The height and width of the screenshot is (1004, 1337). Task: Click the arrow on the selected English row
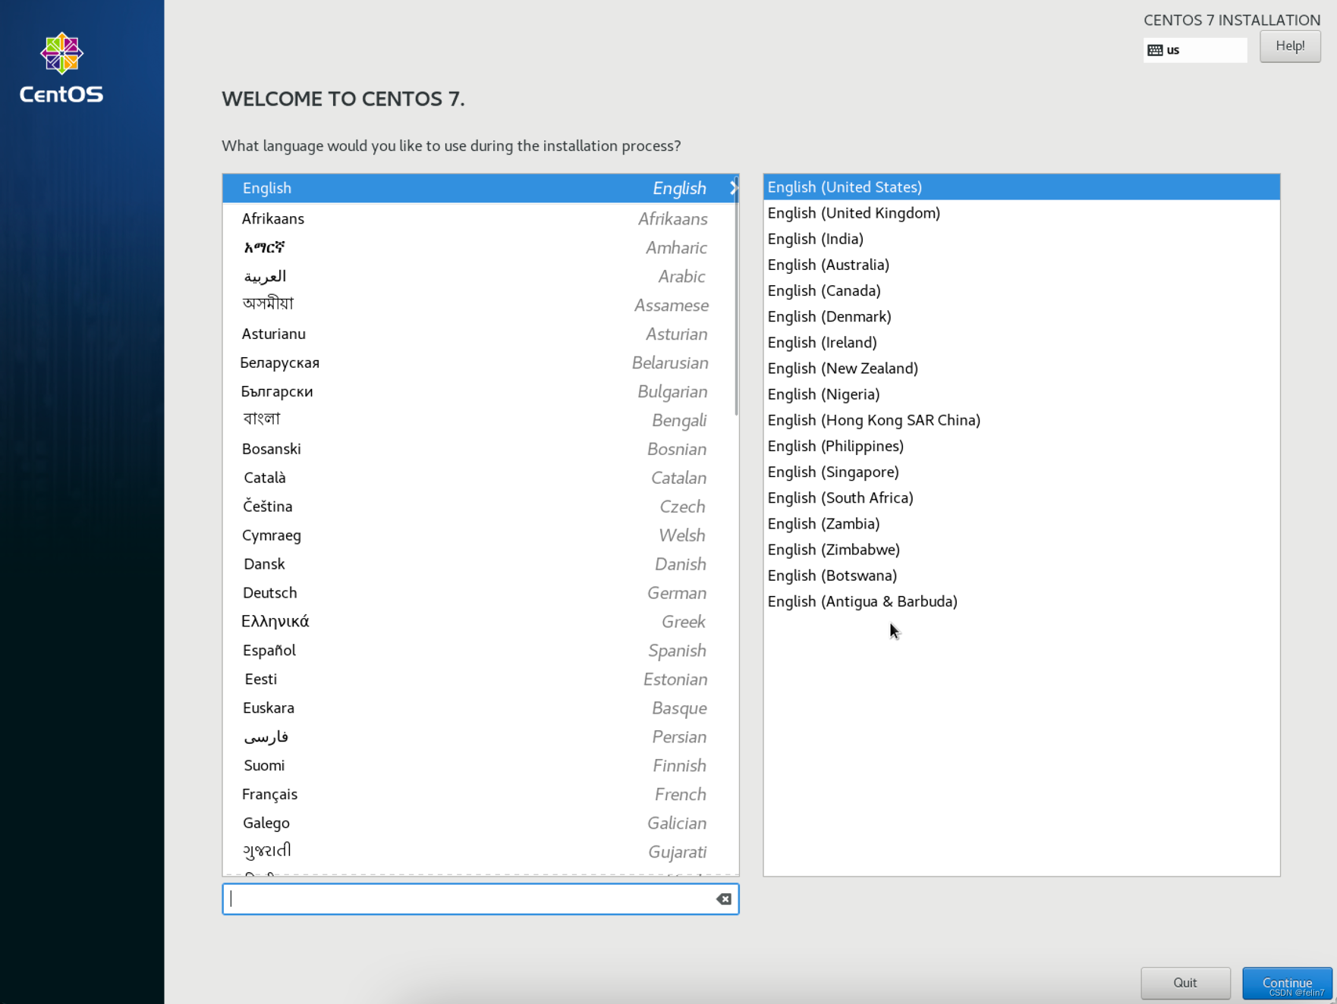[733, 188]
